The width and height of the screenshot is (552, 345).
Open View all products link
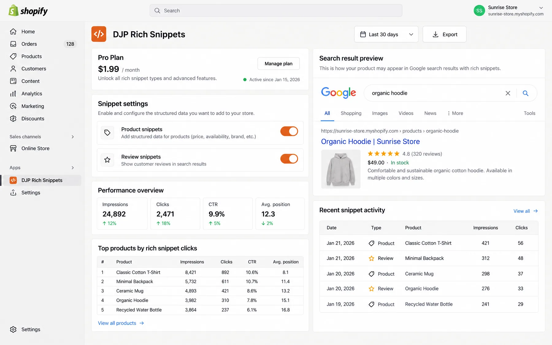[121, 323]
